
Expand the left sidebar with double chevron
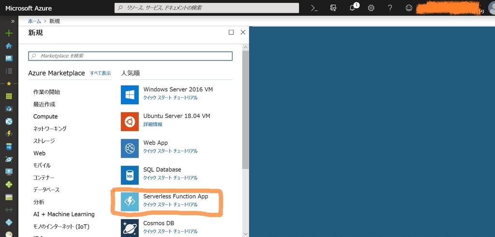pyautogui.click(x=13, y=21)
